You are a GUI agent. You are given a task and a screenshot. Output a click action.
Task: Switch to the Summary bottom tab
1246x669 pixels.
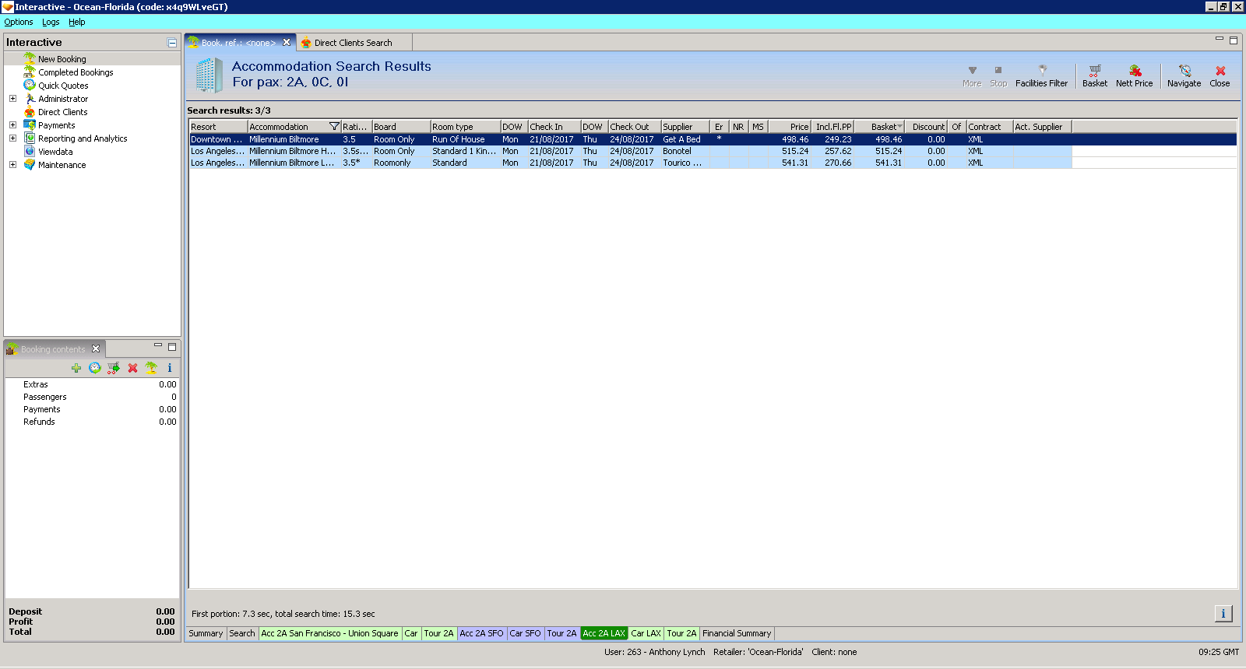point(206,633)
